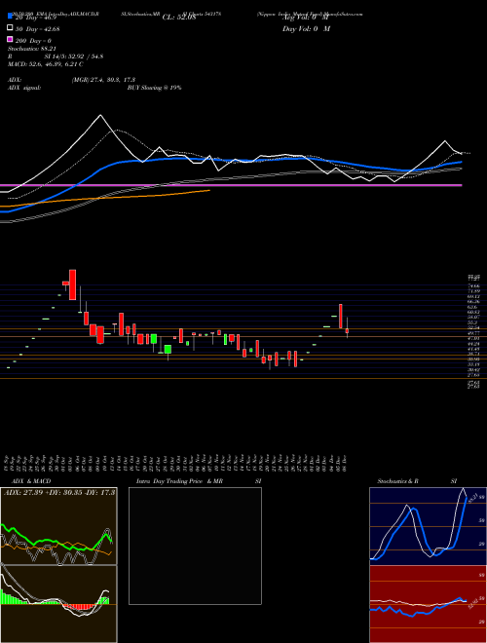Click the 'ADX signal:' label

click(23, 88)
